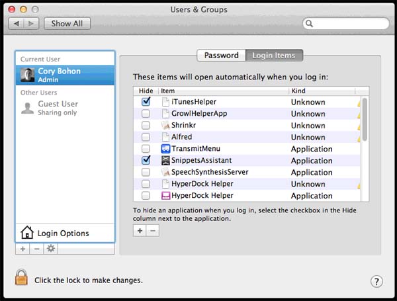Image resolution: width=397 pixels, height=301 pixels.
Task: Open Login Options
Action: (x=65, y=233)
